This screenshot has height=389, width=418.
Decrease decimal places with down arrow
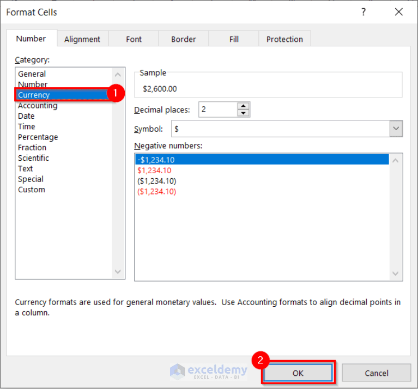pos(243,113)
